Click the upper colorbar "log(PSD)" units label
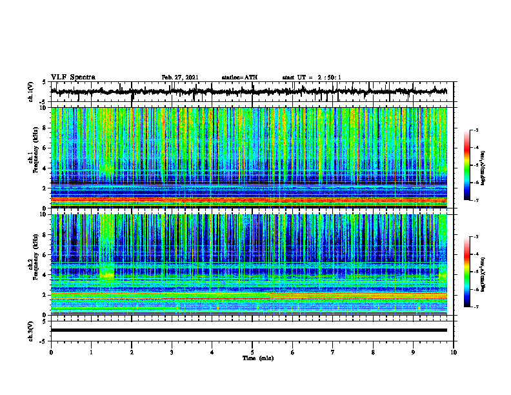Viewport: 511px width, 395px height. tap(483, 168)
